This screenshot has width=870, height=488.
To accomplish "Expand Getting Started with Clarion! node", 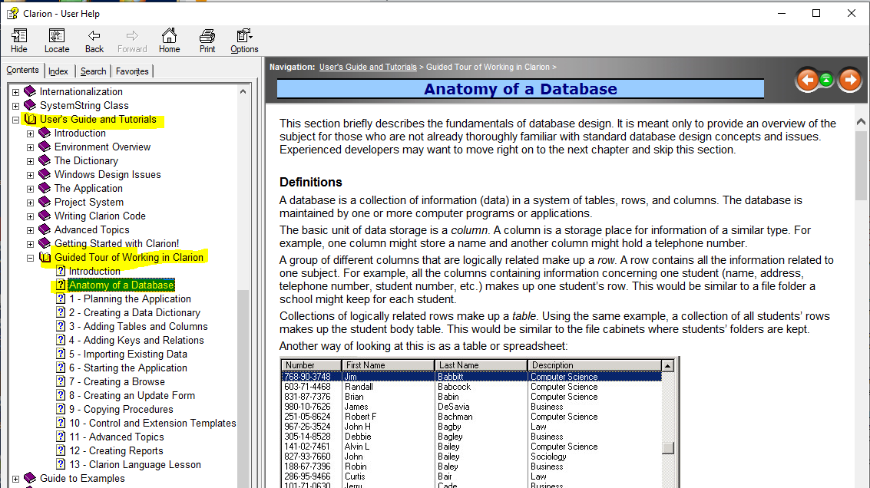I will (30, 244).
